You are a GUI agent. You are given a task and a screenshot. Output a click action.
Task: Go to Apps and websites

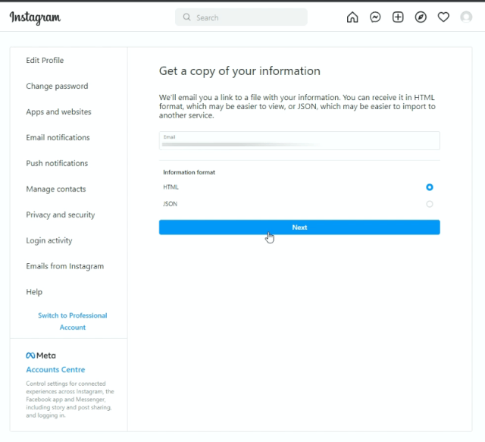[58, 111]
